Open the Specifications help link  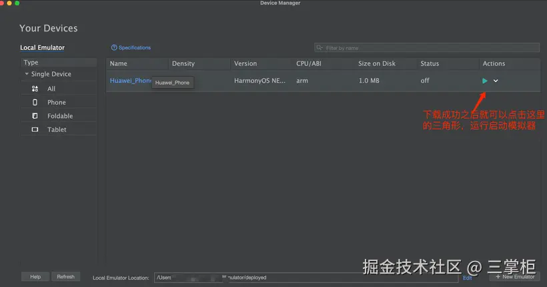click(x=135, y=47)
